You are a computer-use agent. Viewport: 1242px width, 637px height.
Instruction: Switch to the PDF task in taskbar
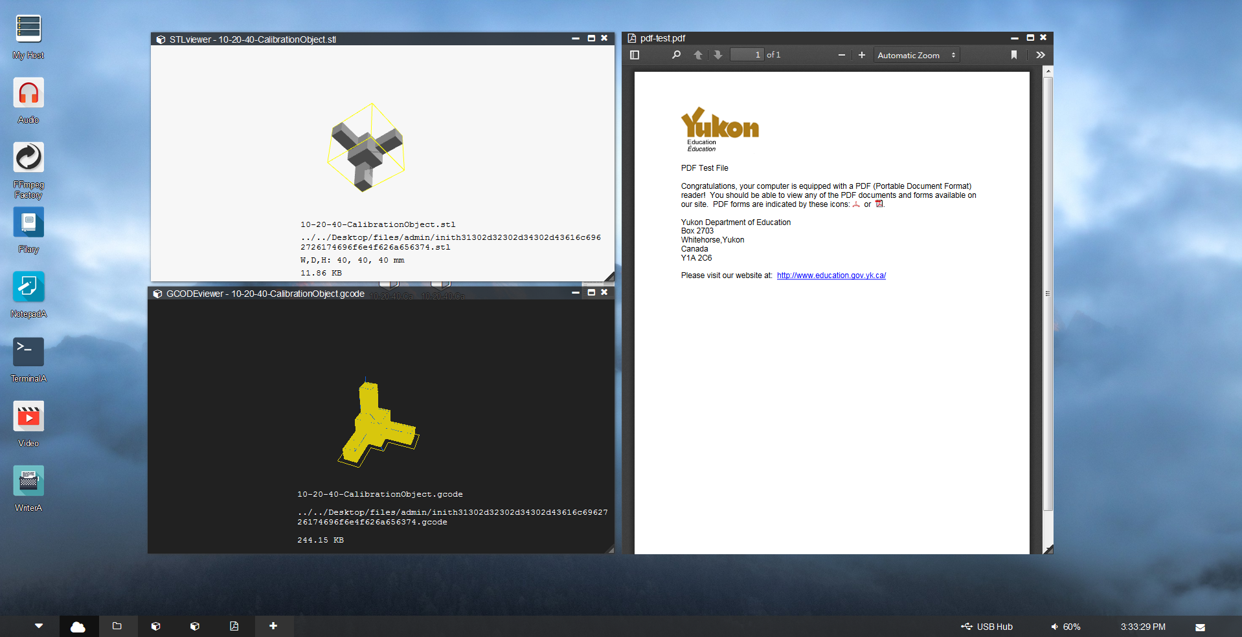tap(234, 626)
